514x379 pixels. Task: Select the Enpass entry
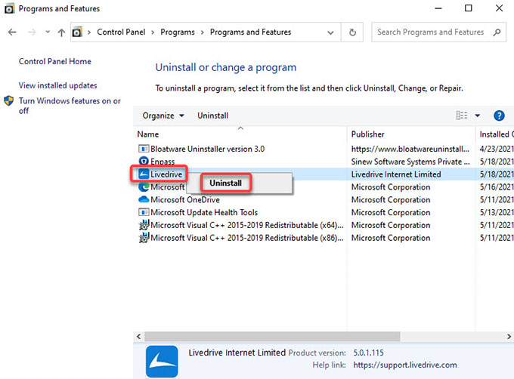[163, 162]
